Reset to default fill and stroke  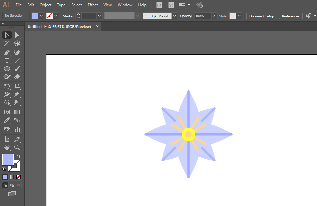point(4,169)
